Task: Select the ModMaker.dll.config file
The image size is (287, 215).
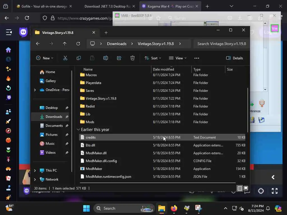Action: click(162, 161)
